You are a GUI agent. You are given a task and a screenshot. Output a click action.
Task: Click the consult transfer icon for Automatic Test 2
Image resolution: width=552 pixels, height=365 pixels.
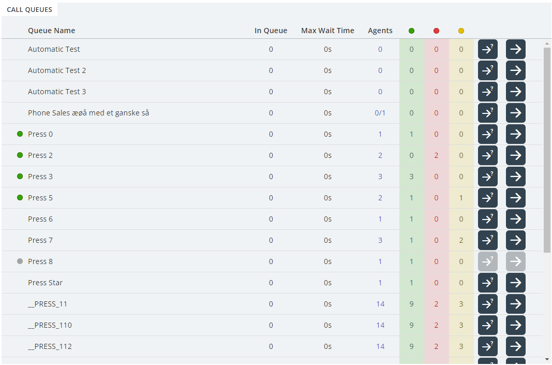pos(487,70)
